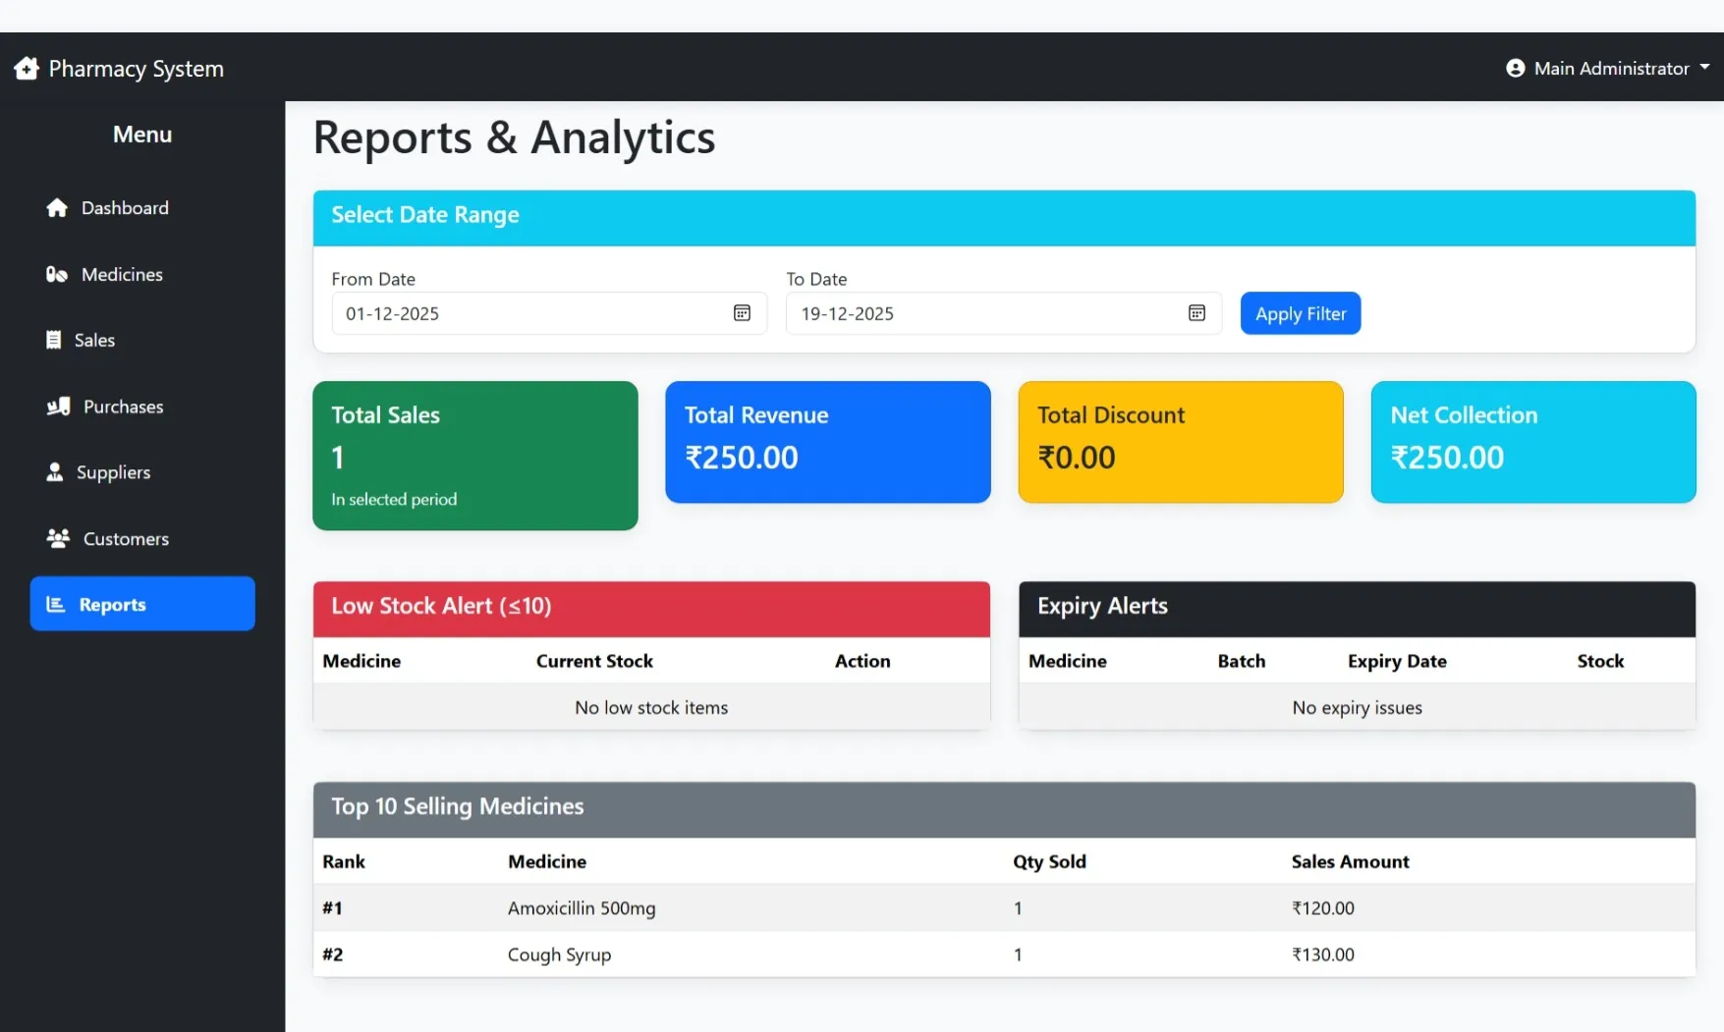
Task: Expand the Main Administrator dropdown caret
Action: (1704, 68)
